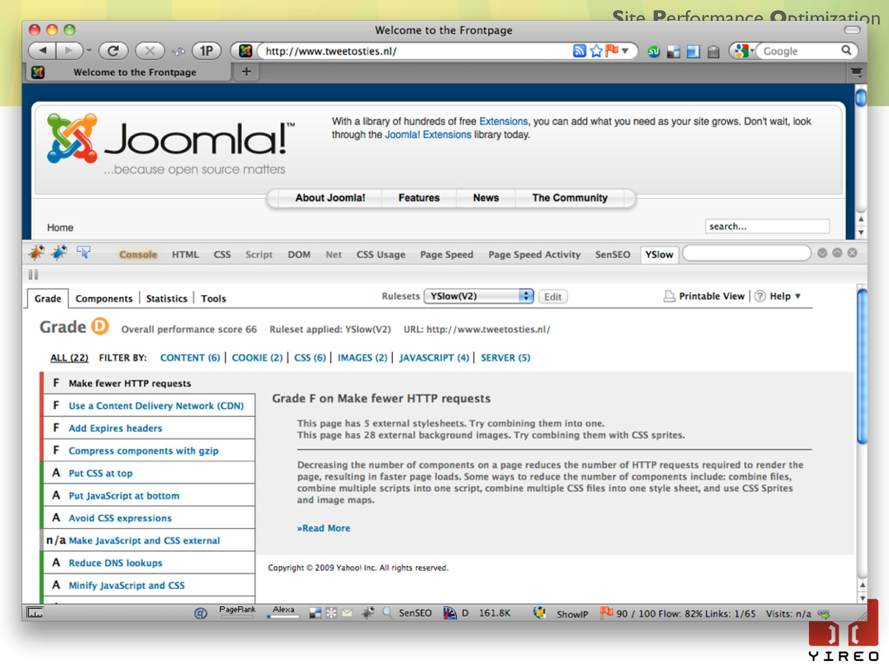Click the search magnifier icon in the Google box
Viewport: 889px width, 667px height.
click(846, 51)
